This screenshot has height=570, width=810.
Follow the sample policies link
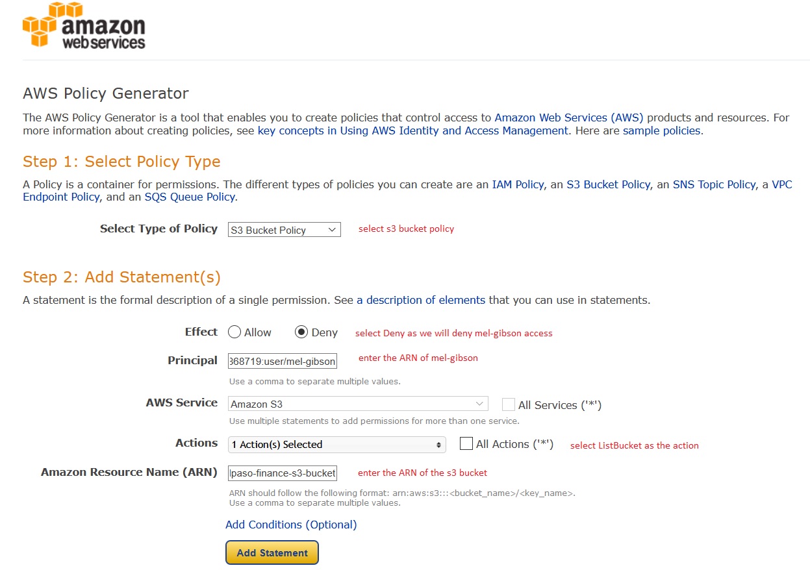click(x=661, y=130)
